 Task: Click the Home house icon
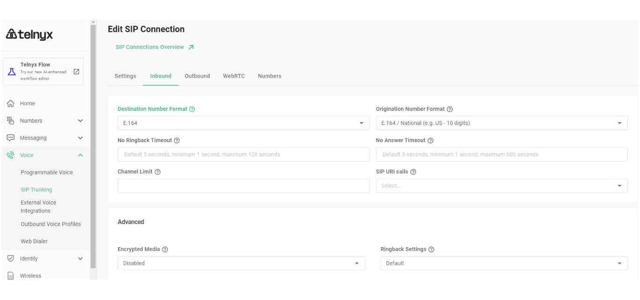[x=11, y=103]
